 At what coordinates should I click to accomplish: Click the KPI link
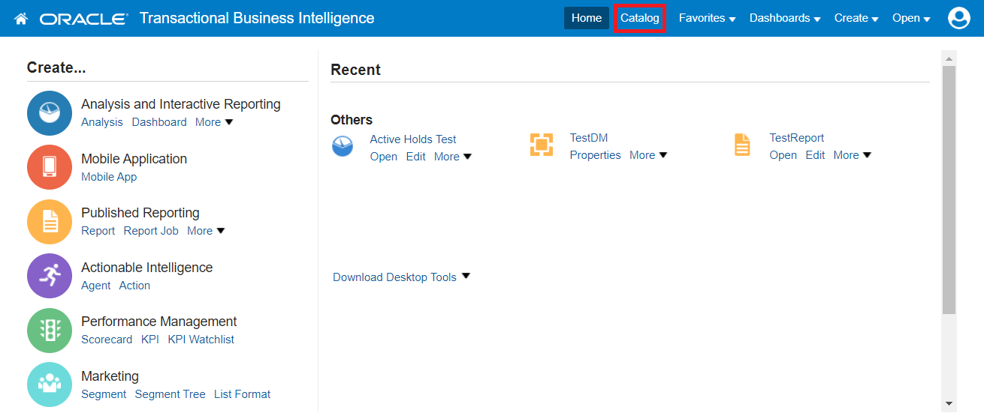coord(150,340)
